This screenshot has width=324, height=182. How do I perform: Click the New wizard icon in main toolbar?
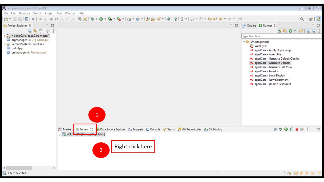(x=6, y=19)
